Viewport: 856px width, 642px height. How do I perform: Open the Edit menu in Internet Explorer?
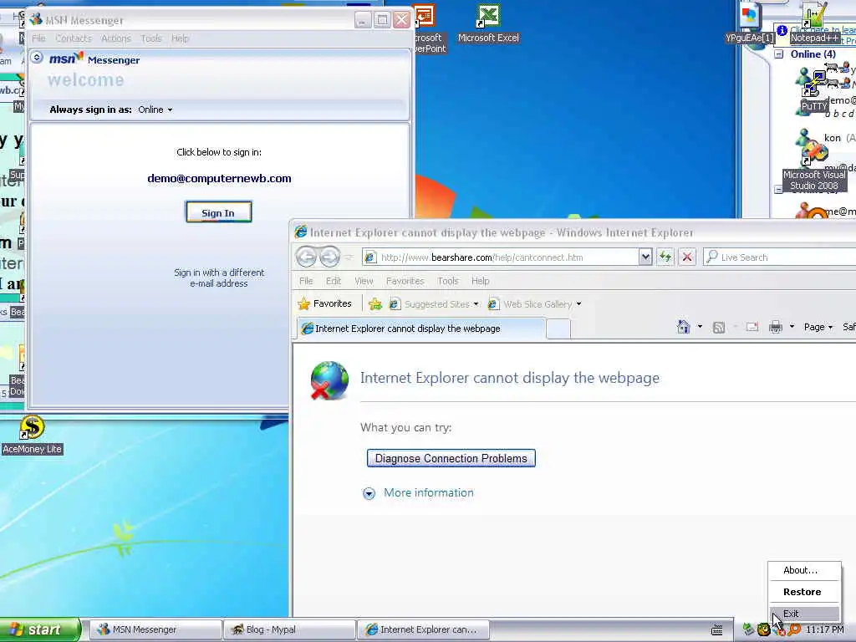pyautogui.click(x=333, y=281)
